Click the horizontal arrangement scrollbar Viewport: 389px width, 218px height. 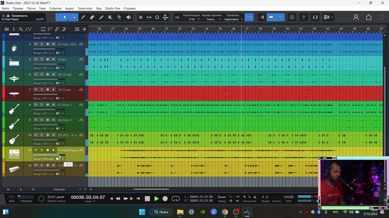coord(151,190)
